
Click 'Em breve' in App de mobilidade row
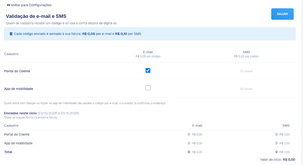click(246, 89)
